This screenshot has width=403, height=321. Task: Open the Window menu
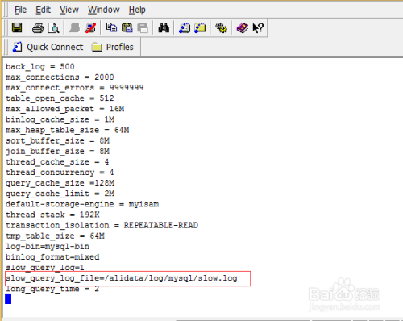click(x=104, y=10)
